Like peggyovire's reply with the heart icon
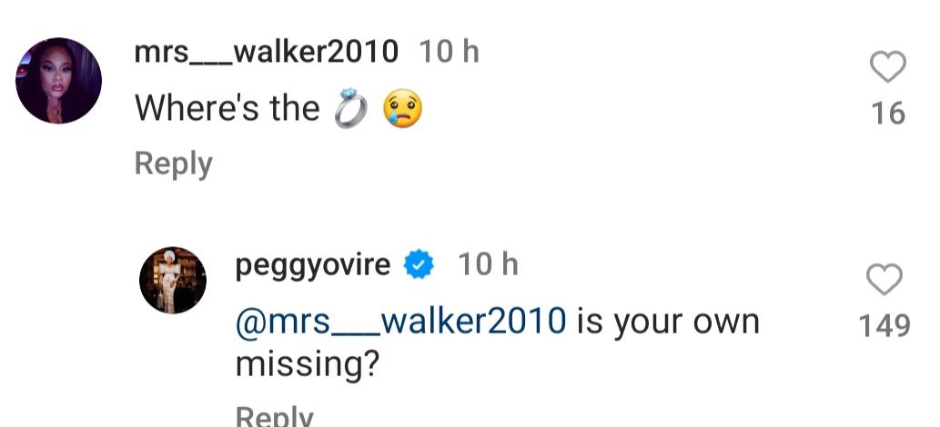 pyautogui.click(x=884, y=281)
